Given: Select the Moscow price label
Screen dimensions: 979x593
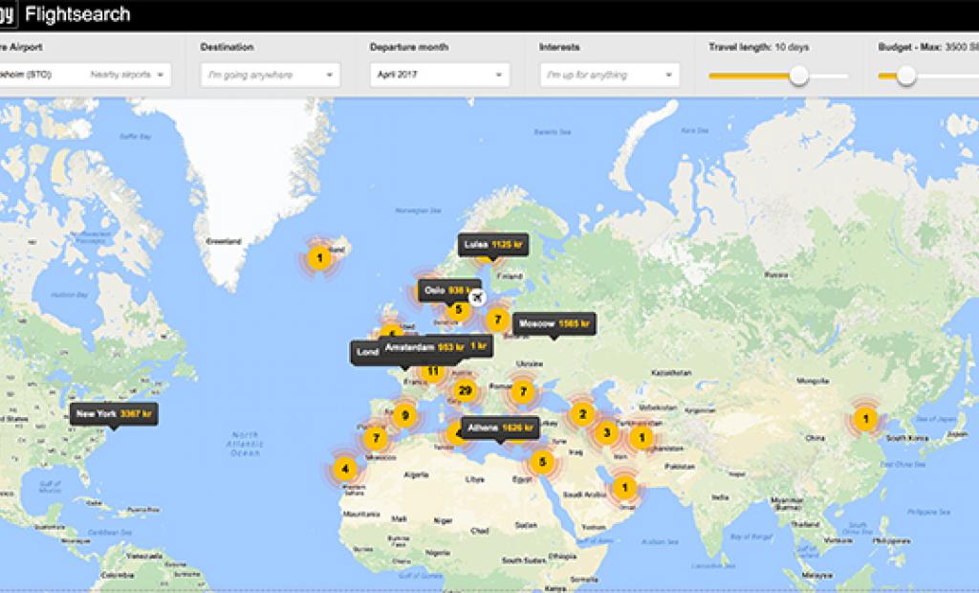Looking at the screenshot, I should click(x=554, y=324).
